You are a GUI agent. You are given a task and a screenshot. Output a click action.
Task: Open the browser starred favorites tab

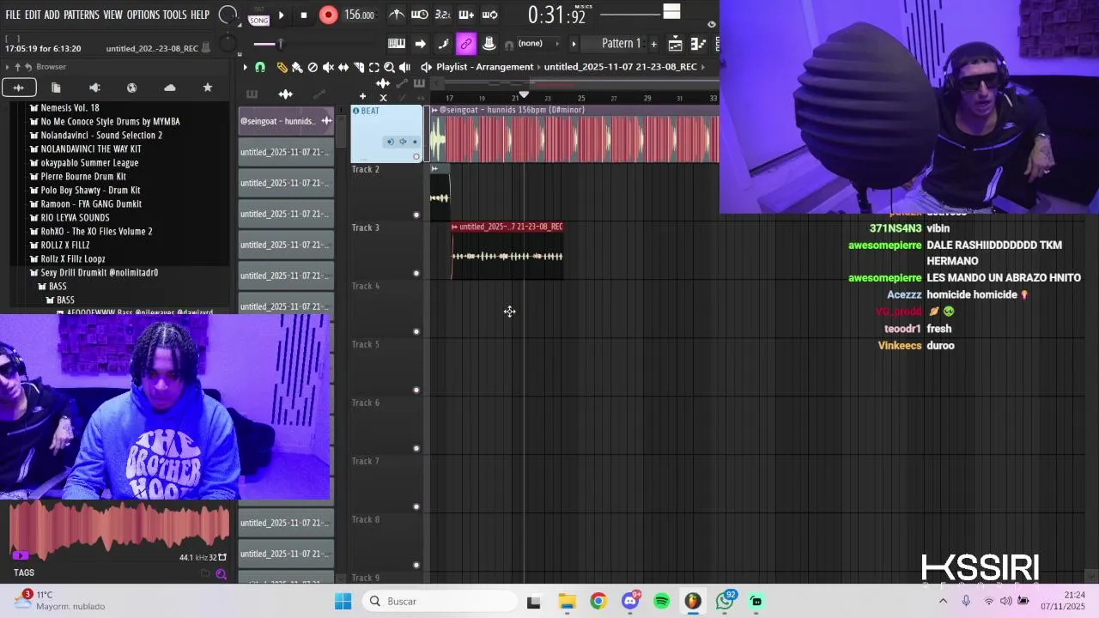pos(207,88)
